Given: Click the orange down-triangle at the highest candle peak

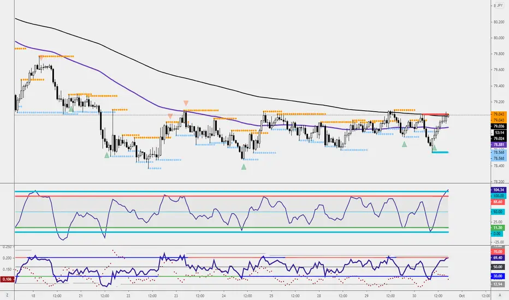Looking at the screenshot, I should tap(41, 58).
